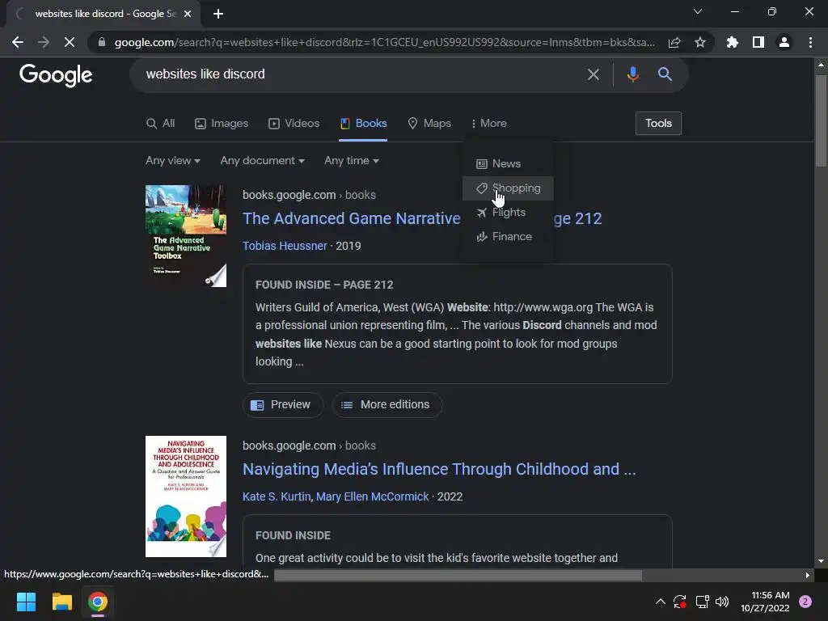
Task: Open the Chrome profile avatar
Action: [784, 42]
